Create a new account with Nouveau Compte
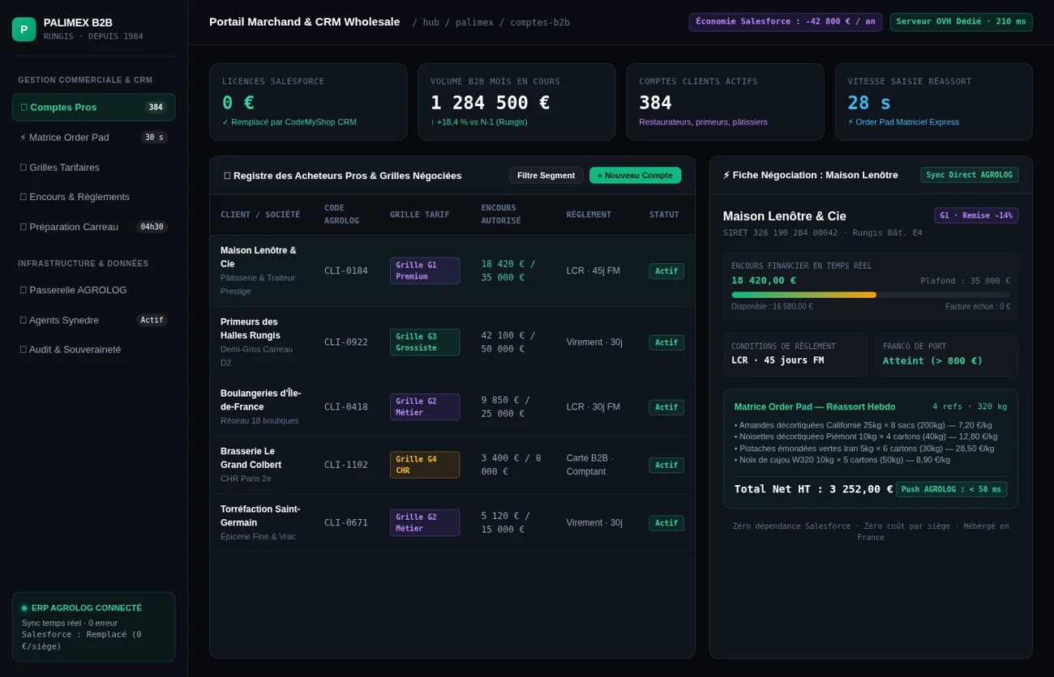The image size is (1054, 677). tap(635, 175)
